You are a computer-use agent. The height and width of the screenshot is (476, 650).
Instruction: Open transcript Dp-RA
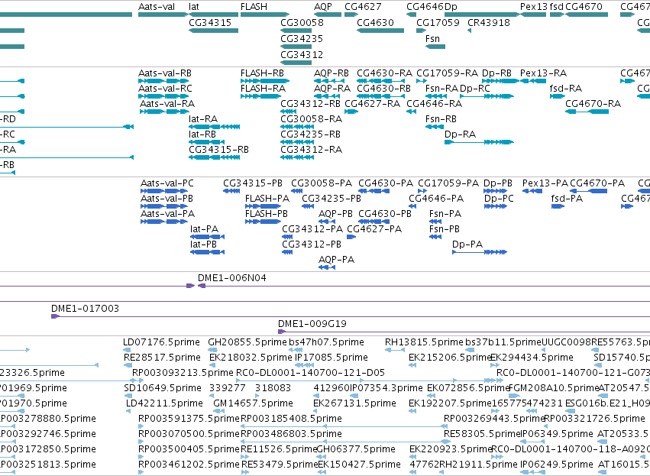click(460, 134)
